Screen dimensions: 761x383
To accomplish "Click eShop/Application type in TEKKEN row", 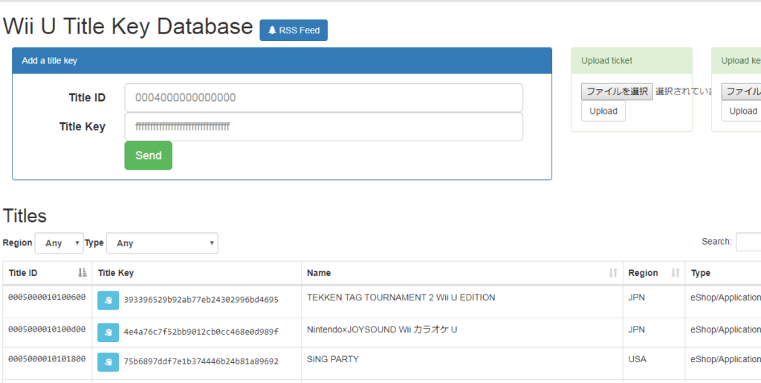I will click(725, 297).
